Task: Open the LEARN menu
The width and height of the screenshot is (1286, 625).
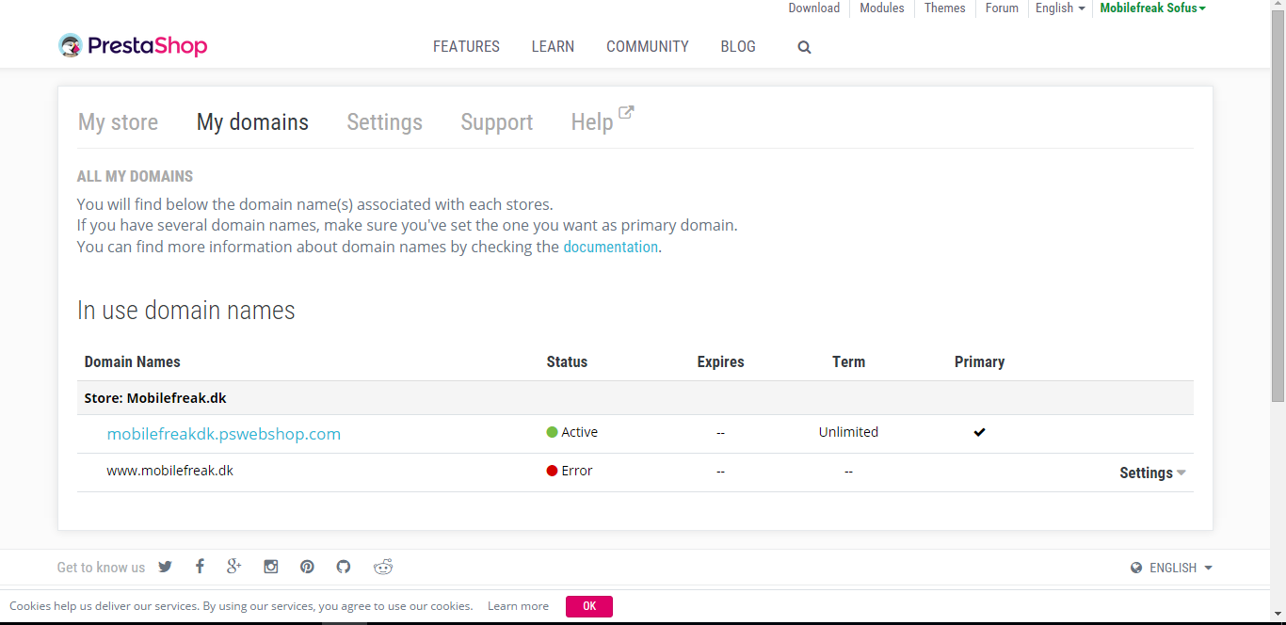Action: click(x=553, y=46)
